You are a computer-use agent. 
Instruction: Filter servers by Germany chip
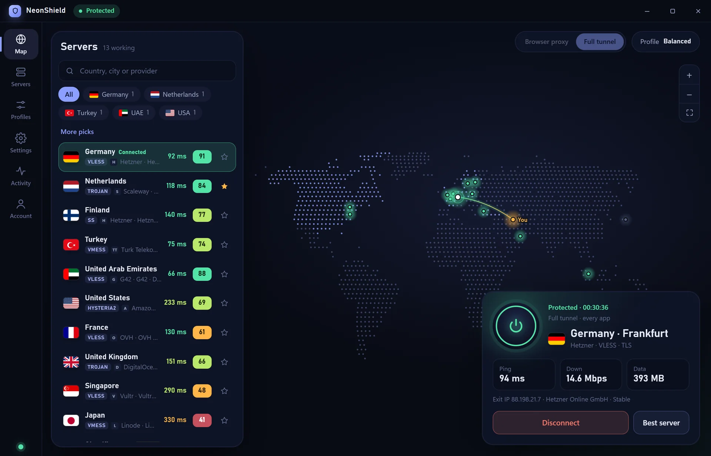[x=111, y=94]
